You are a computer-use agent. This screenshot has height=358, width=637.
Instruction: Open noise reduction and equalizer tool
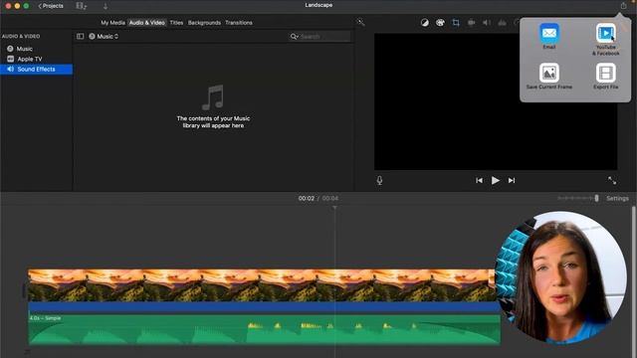coord(502,23)
